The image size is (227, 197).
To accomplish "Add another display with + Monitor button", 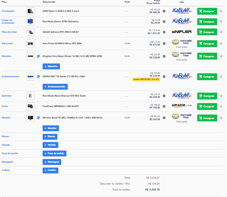I will (x=51, y=128).
